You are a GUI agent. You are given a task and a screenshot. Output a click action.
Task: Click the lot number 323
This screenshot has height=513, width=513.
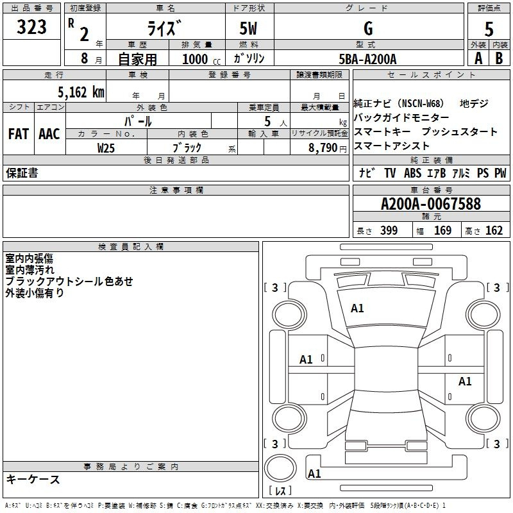tap(31, 27)
